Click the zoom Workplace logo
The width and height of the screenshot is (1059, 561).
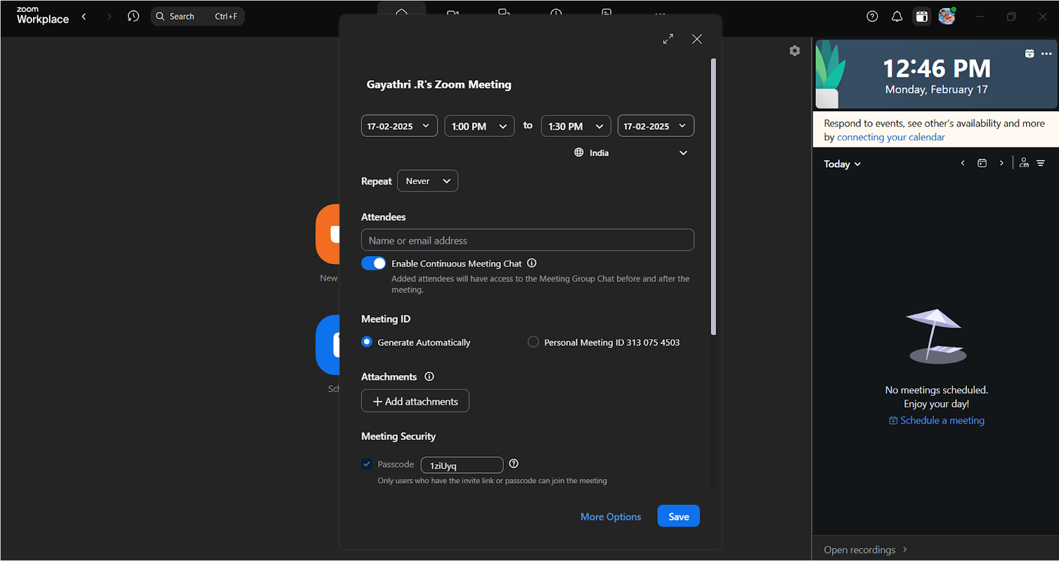click(x=42, y=15)
